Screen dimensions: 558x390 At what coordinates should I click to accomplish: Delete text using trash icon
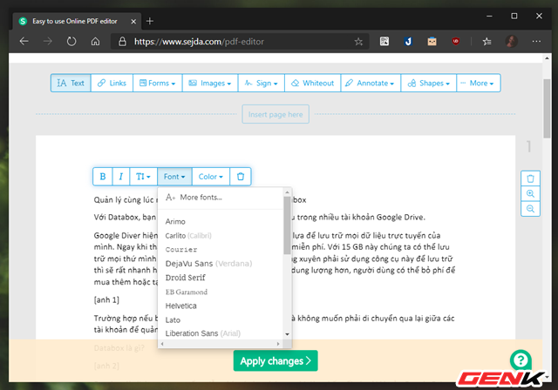point(242,177)
